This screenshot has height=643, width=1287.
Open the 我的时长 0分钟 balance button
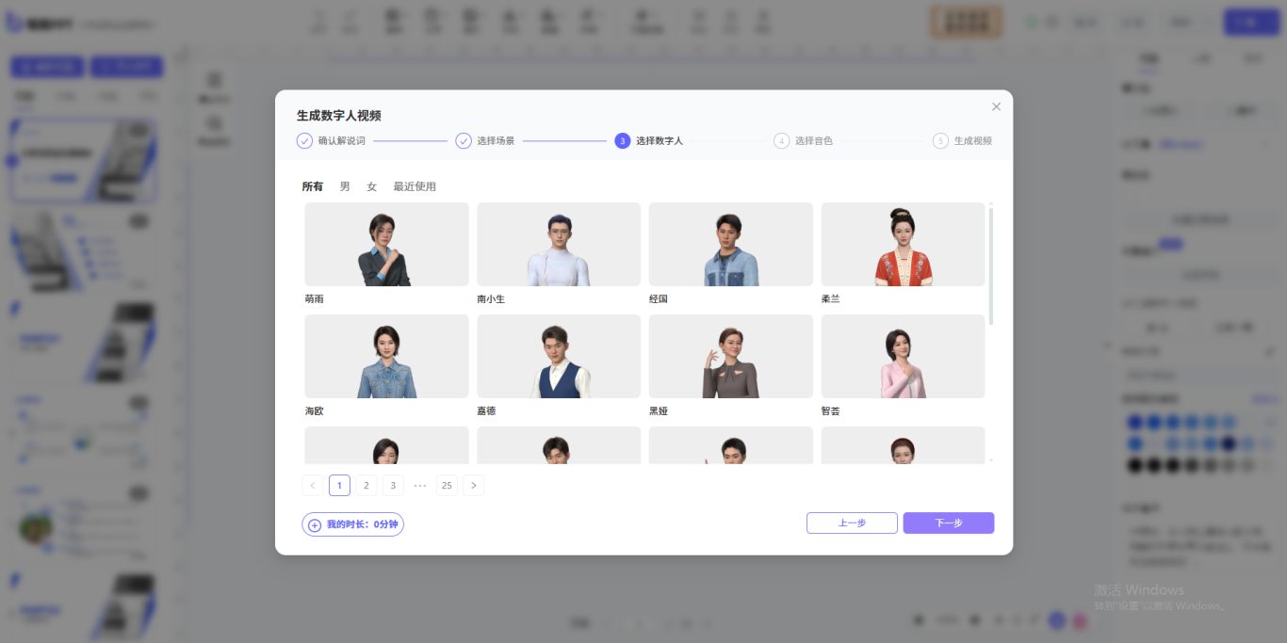pyautogui.click(x=352, y=524)
